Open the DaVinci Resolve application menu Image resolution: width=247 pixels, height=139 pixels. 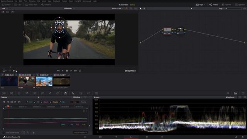point(7,1)
